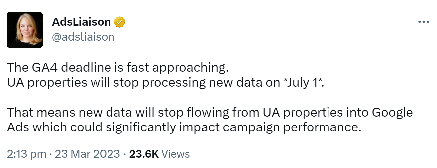Click the 23 Mar 2023 date
Image resolution: width=437 pixels, height=168 pixels.
coord(87,154)
